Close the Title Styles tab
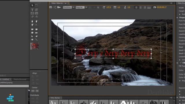The height and width of the screenshot is (104, 185). click(61, 98)
